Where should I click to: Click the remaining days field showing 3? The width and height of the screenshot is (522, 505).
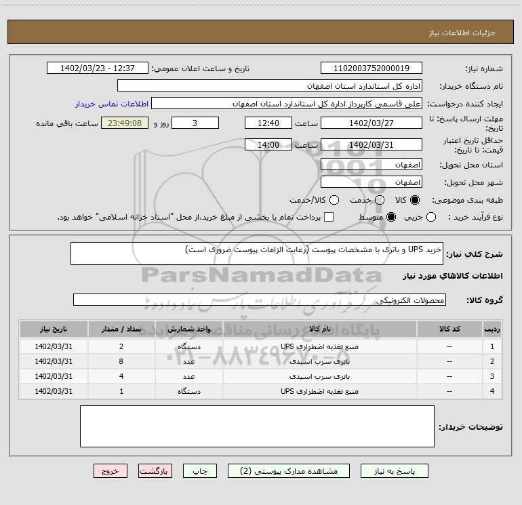point(195,123)
